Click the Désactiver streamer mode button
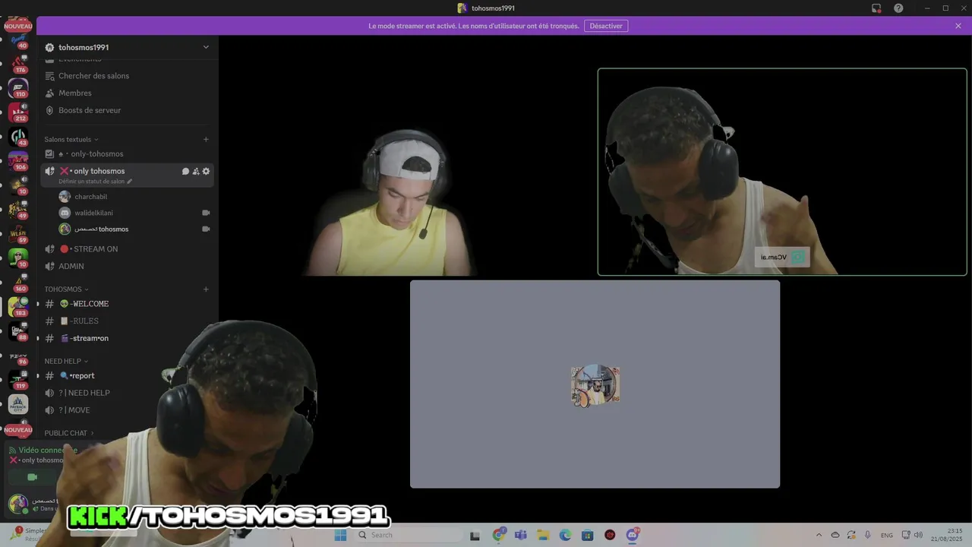Viewport: 972px width, 547px height. point(606,26)
